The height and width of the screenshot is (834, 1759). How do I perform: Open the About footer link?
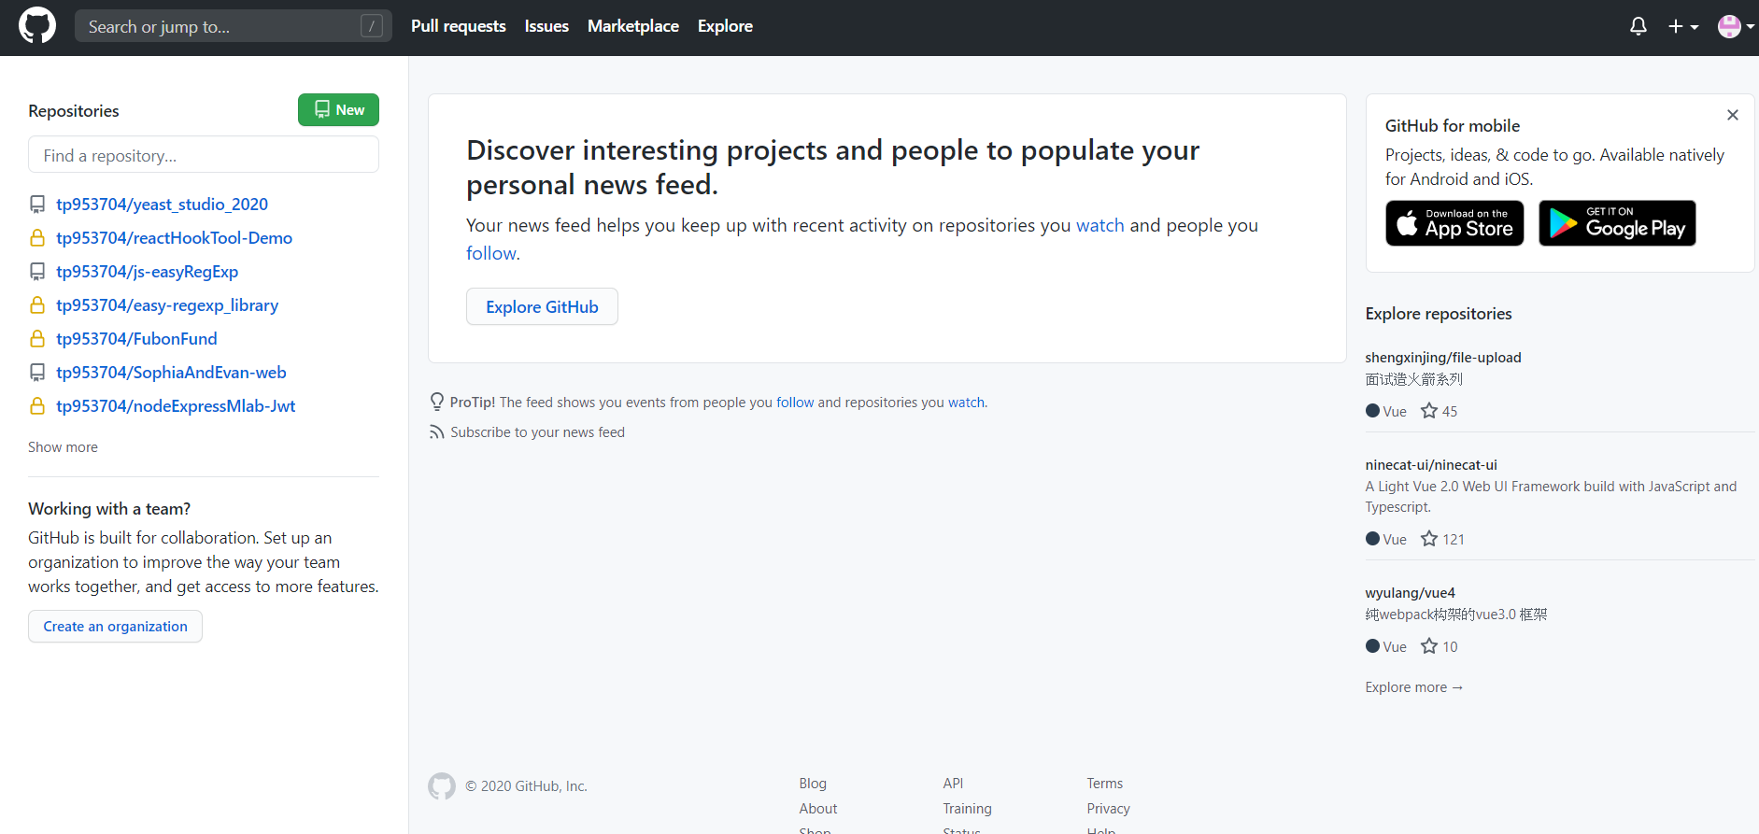tap(818, 809)
